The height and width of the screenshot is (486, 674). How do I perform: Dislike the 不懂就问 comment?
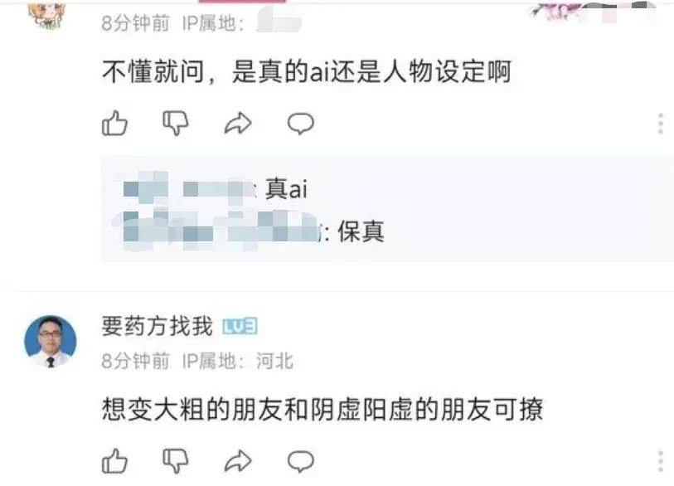tap(176, 124)
